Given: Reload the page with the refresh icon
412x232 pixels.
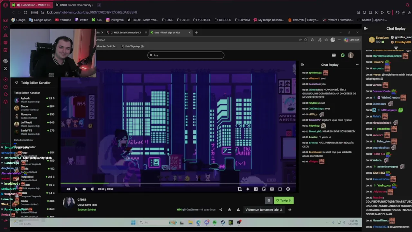Looking at the screenshot, I should click(x=25, y=12).
